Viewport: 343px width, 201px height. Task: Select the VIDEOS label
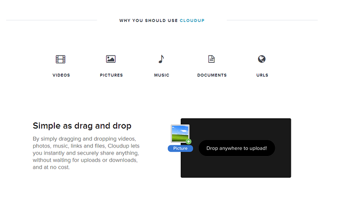point(61,75)
